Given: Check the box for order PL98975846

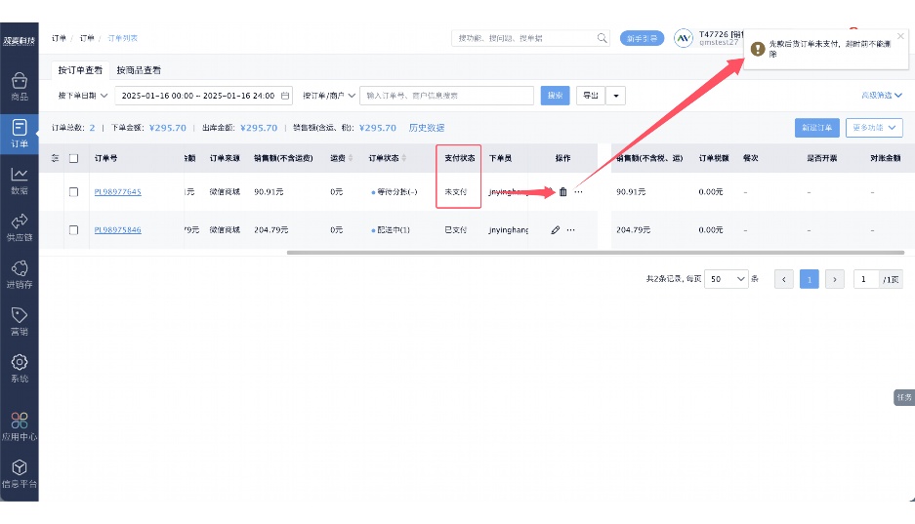Looking at the screenshot, I should [x=73, y=230].
